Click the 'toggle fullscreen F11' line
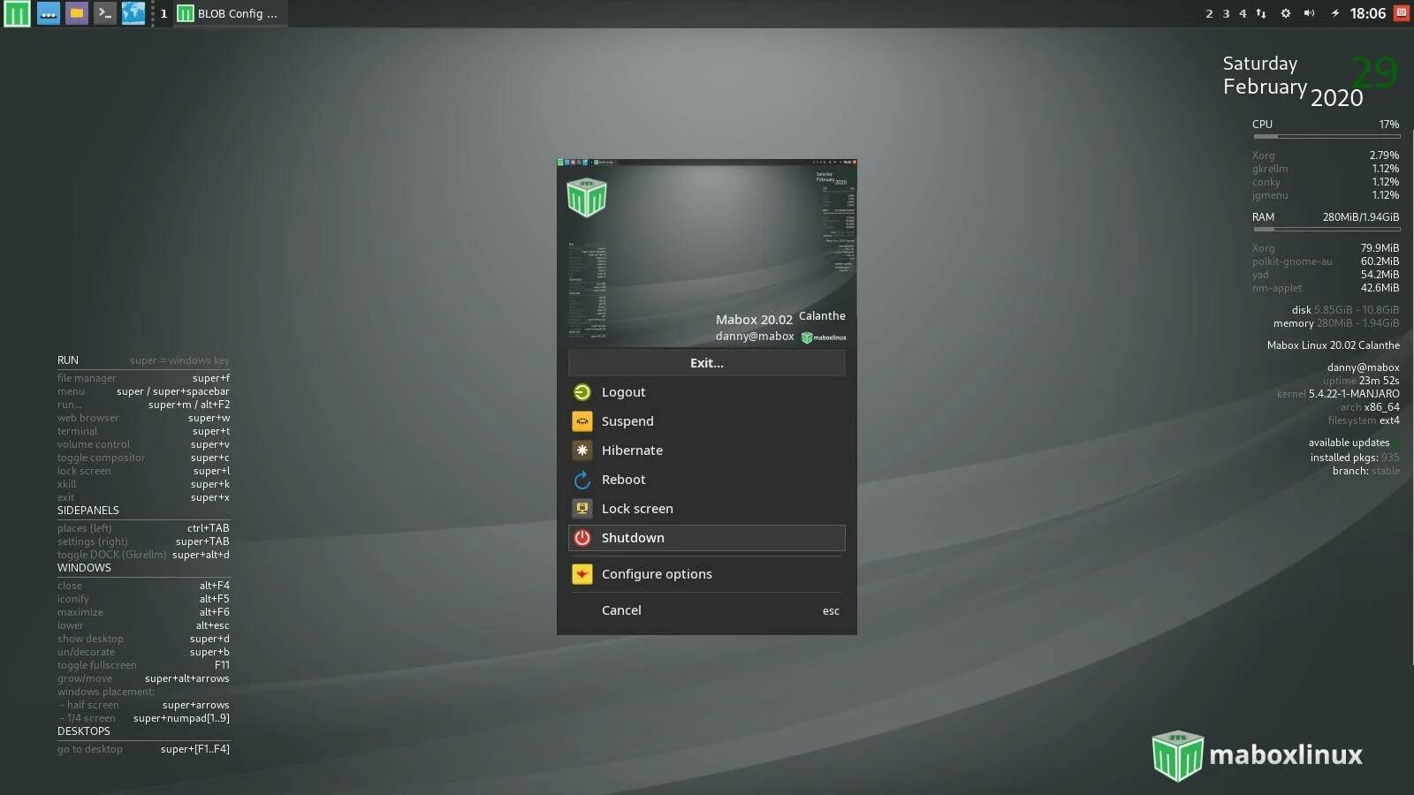This screenshot has width=1414, height=795. [143, 665]
